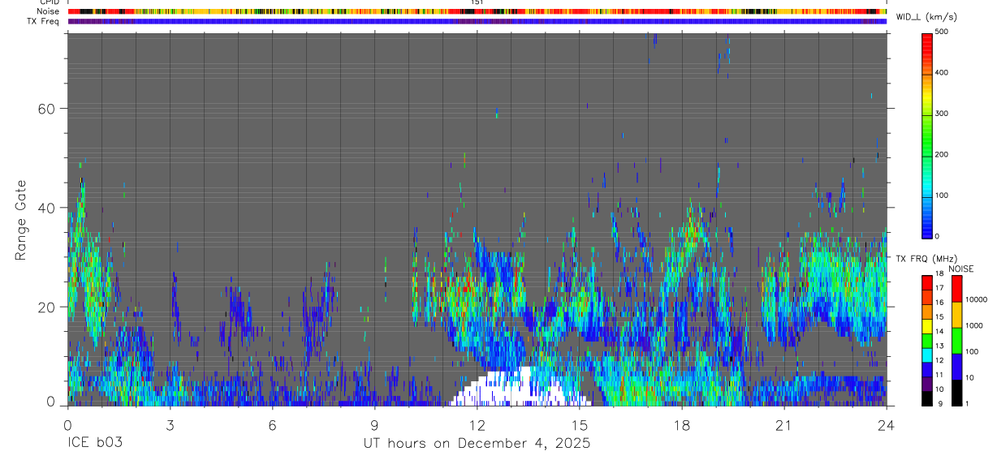Click the white data patch near hour 13

coord(520,387)
